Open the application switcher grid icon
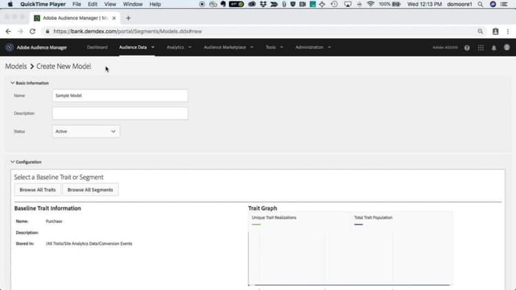Screen dimensions: 516x290 481,48
